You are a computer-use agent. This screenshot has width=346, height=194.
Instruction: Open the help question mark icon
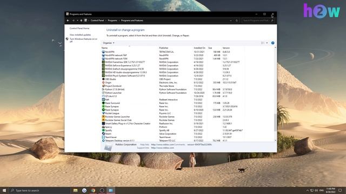click(x=272, y=43)
